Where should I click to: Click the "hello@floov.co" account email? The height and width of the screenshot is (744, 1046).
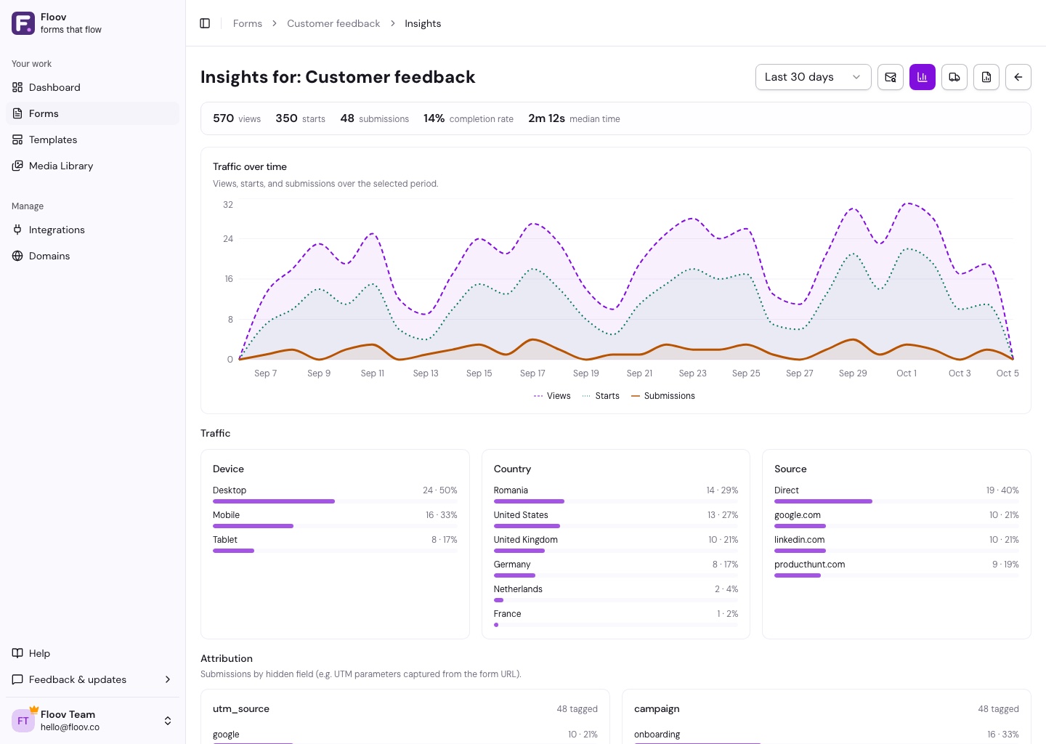click(x=70, y=727)
